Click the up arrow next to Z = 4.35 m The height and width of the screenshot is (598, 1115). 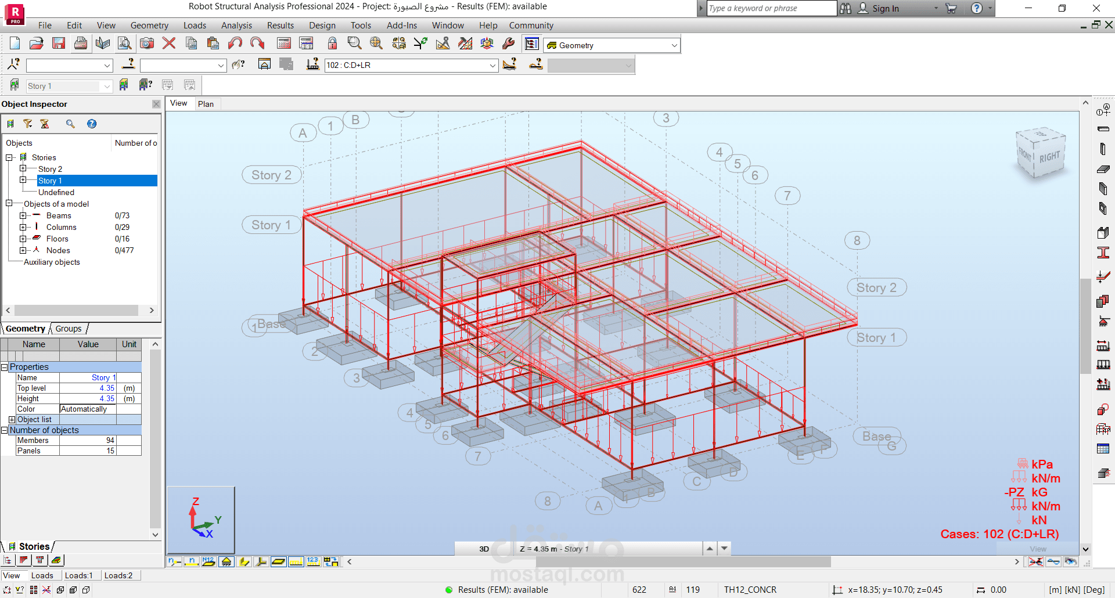[710, 549]
